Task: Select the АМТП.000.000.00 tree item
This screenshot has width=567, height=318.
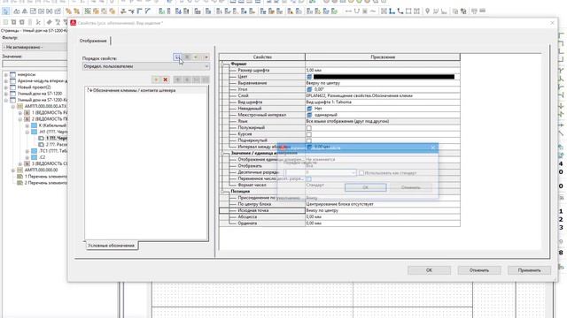Action: point(42,170)
